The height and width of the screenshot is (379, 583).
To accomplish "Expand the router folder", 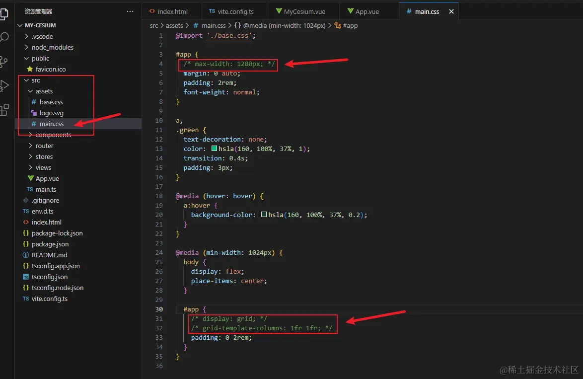I will pyautogui.click(x=30, y=146).
